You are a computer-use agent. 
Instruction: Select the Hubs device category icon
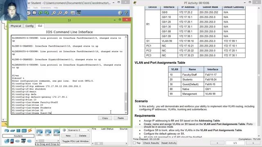tap(18, 131)
